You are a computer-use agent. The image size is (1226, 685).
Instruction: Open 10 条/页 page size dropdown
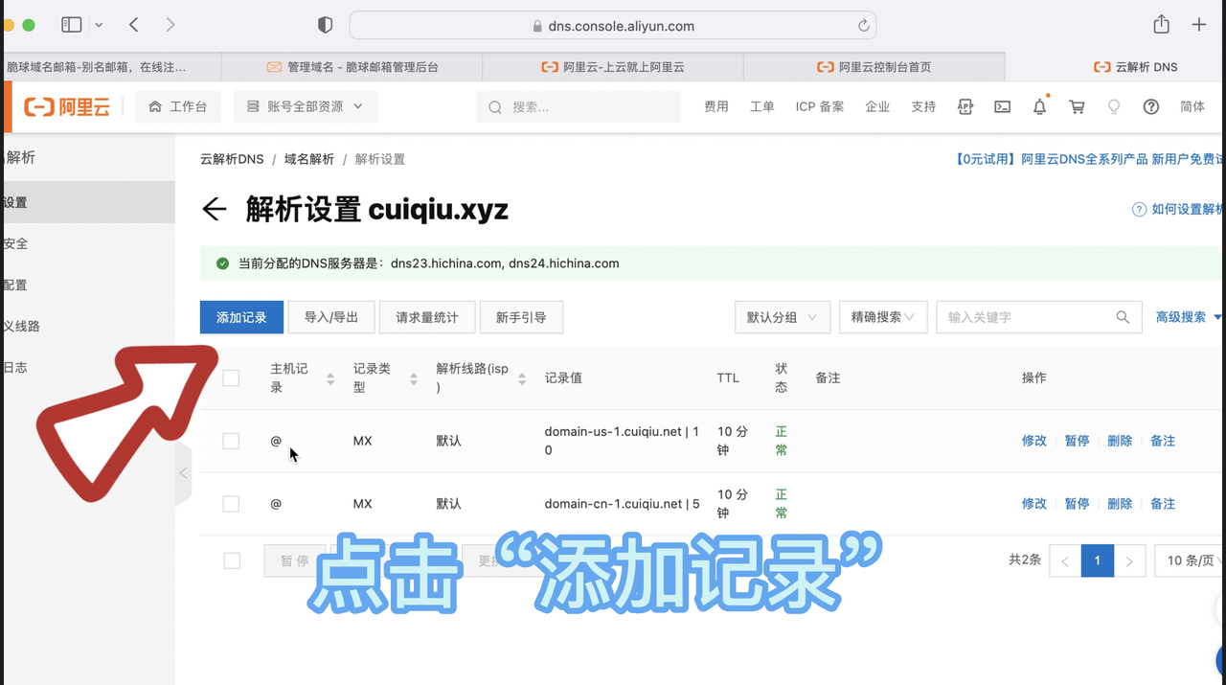[x=1190, y=561]
